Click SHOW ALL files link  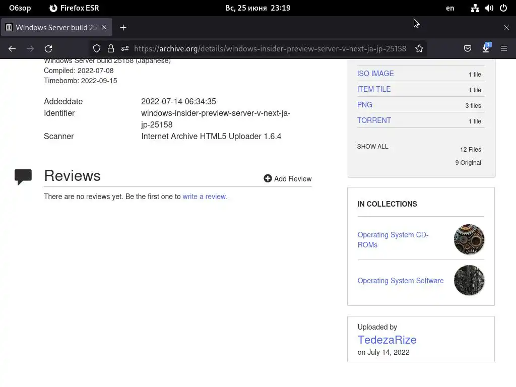click(372, 147)
